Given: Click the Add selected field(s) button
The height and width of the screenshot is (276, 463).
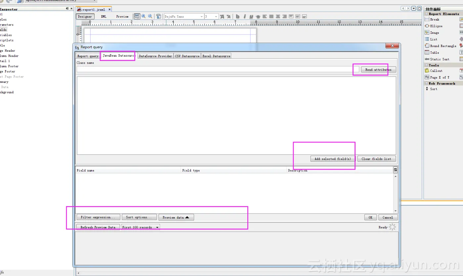Looking at the screenshot, I should tap(333, 159).
